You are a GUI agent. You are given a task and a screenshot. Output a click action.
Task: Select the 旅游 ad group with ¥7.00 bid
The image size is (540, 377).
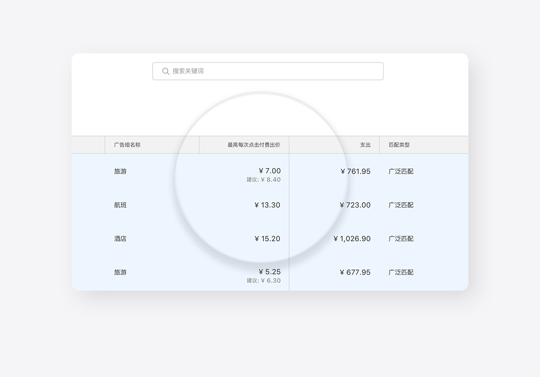click(x=120, y=171)
